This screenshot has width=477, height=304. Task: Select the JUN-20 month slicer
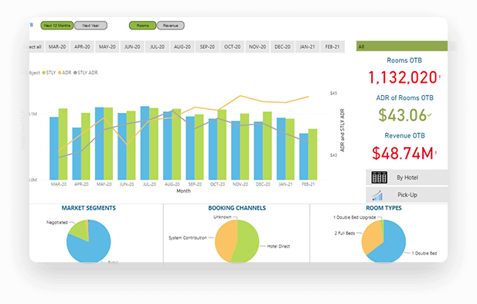[x=132, y=47]
